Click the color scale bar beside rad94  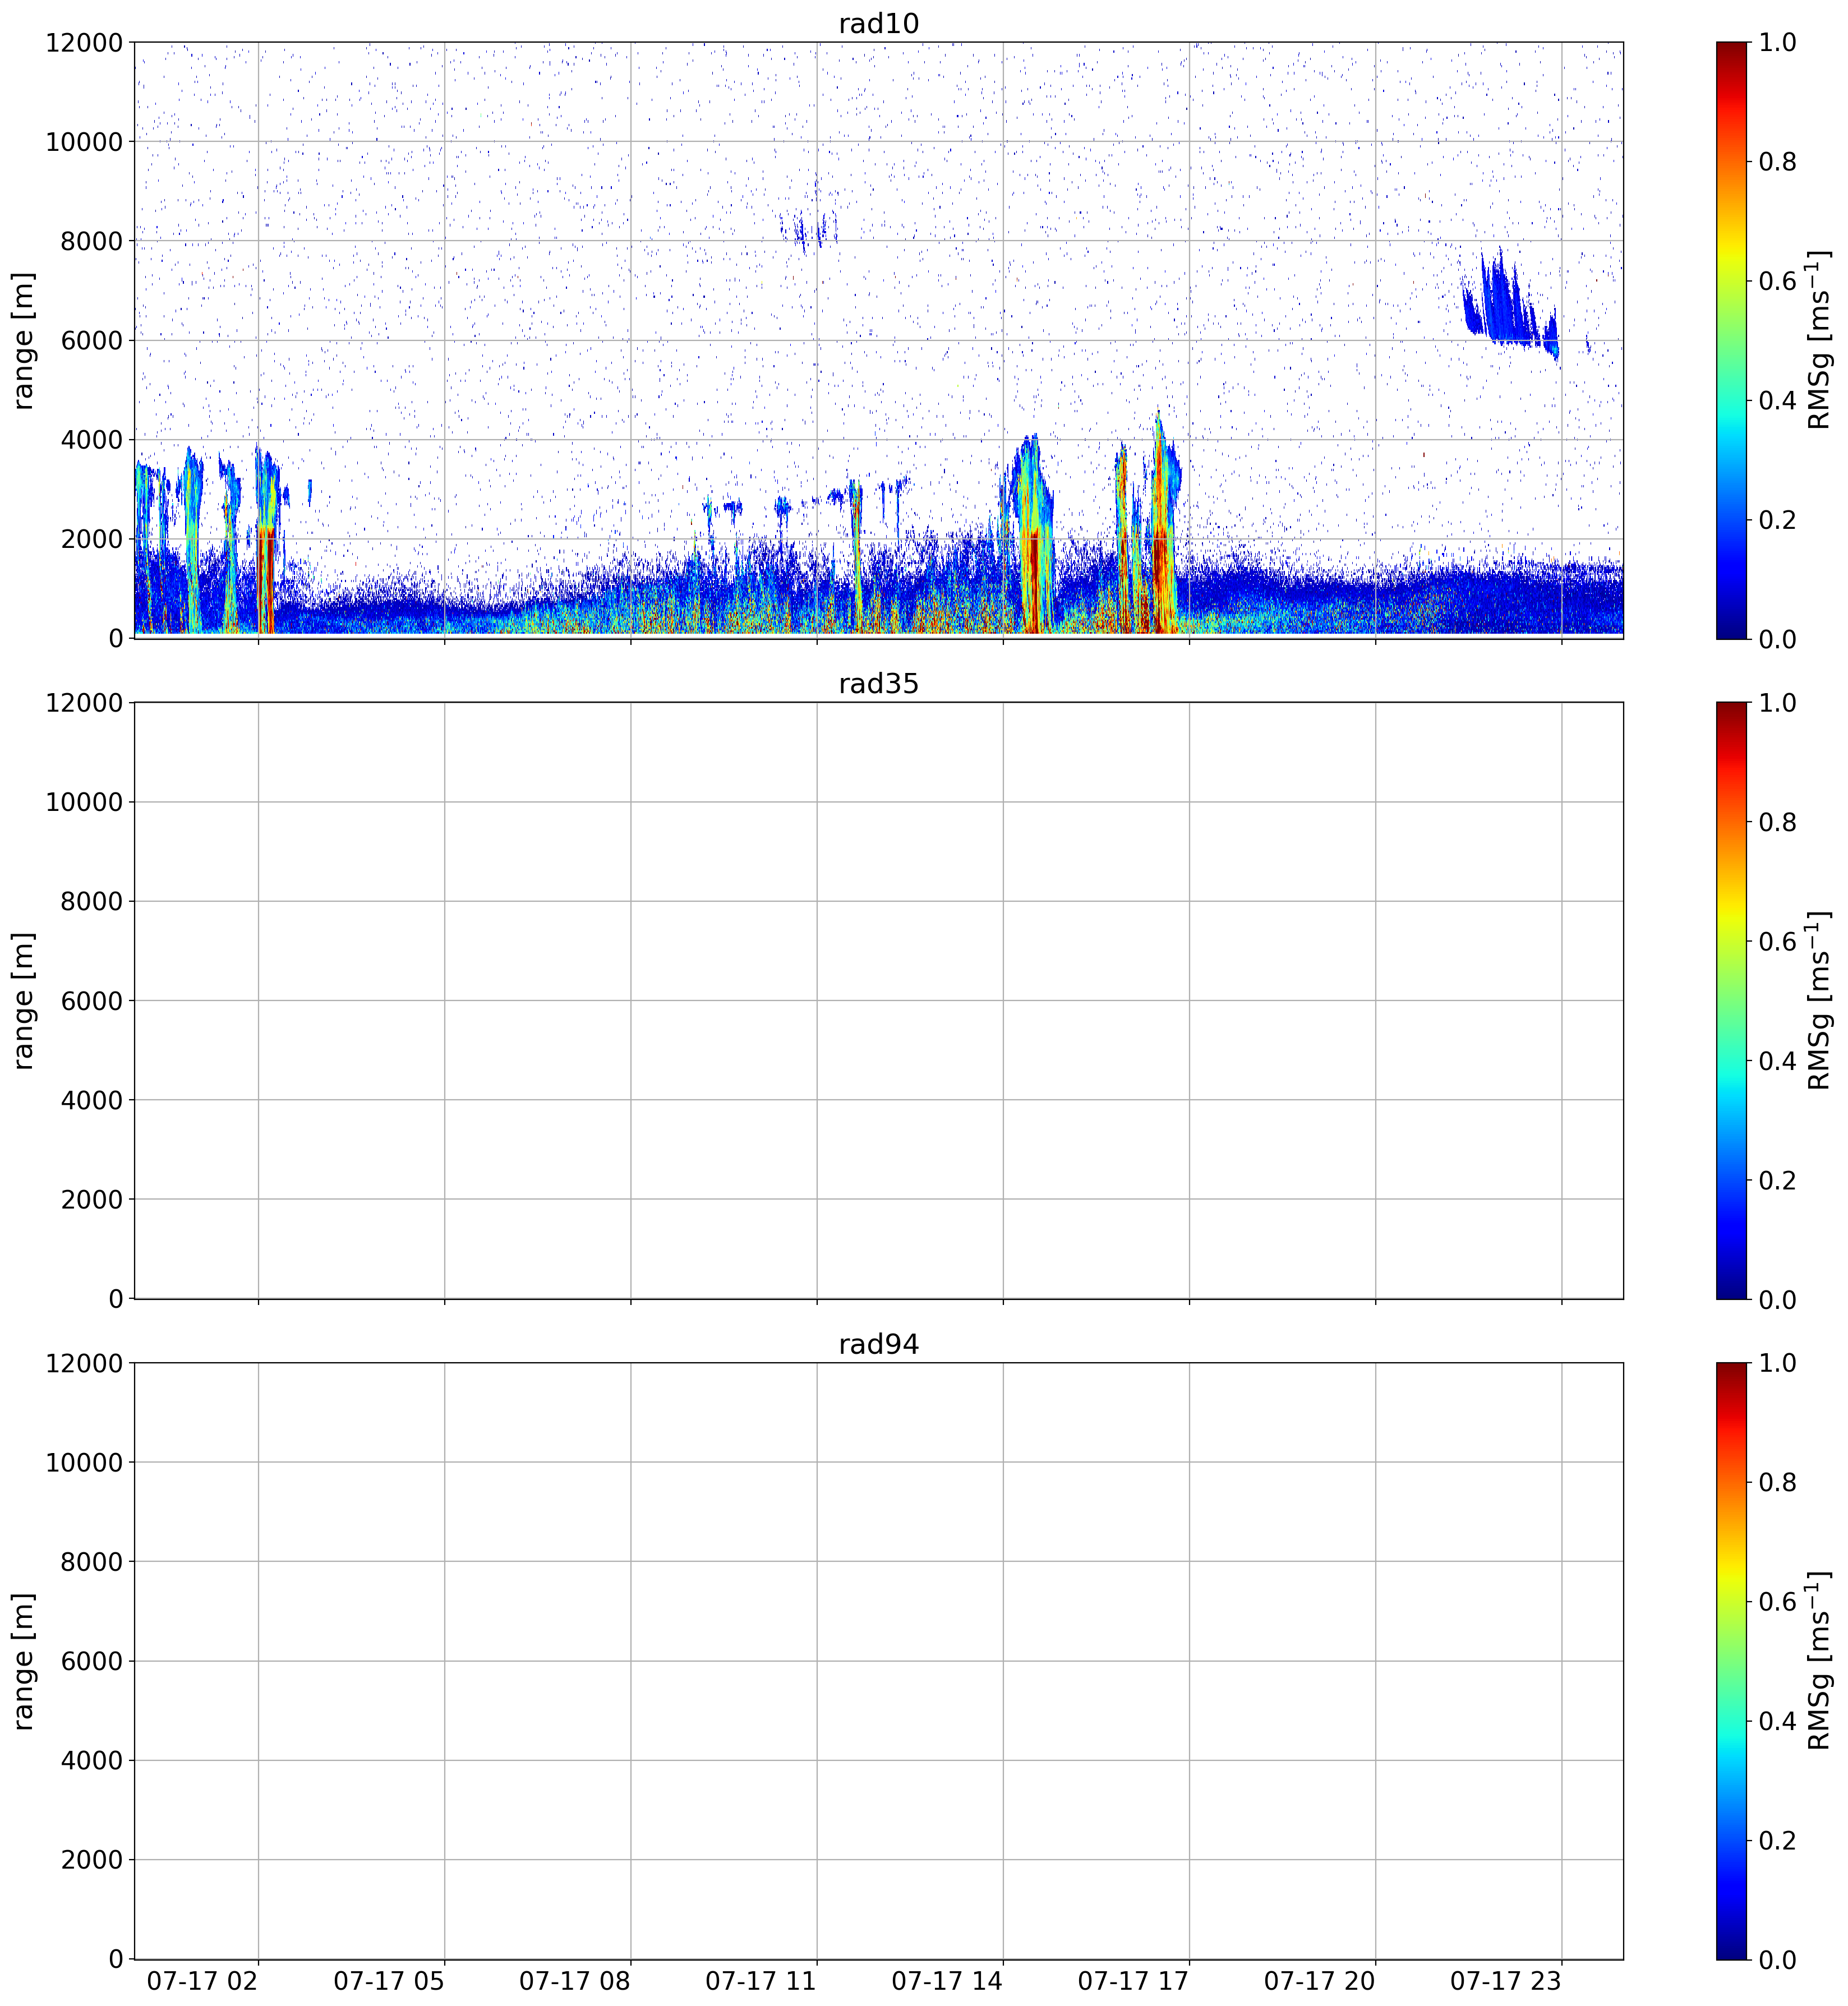point(1731,1661)
